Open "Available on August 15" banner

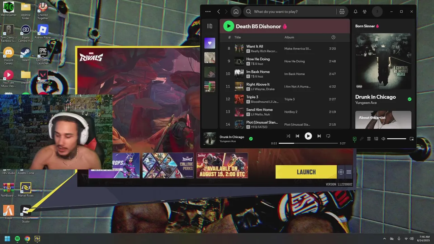(x=222, y=165)
